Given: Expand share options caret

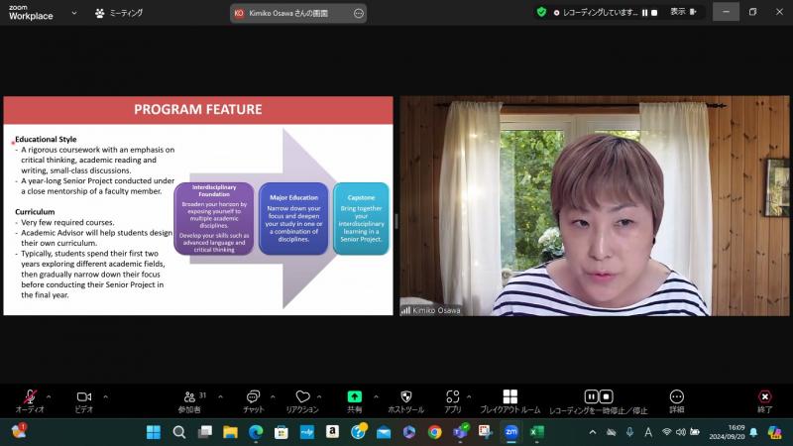Looking at the screenshot, I should point(376,397).
